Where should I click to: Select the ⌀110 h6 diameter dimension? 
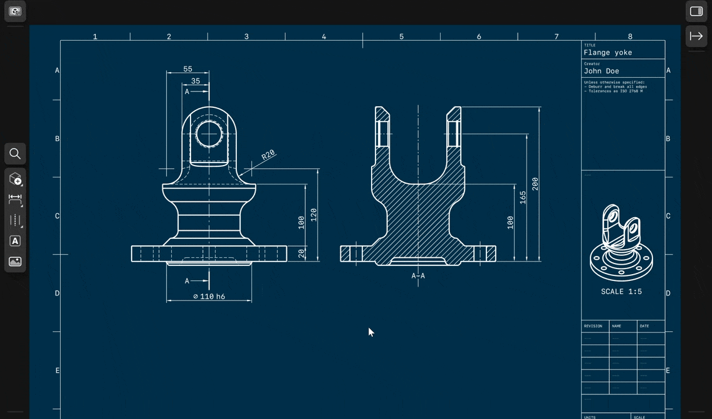pyautogui.click(x=209, y=296)
